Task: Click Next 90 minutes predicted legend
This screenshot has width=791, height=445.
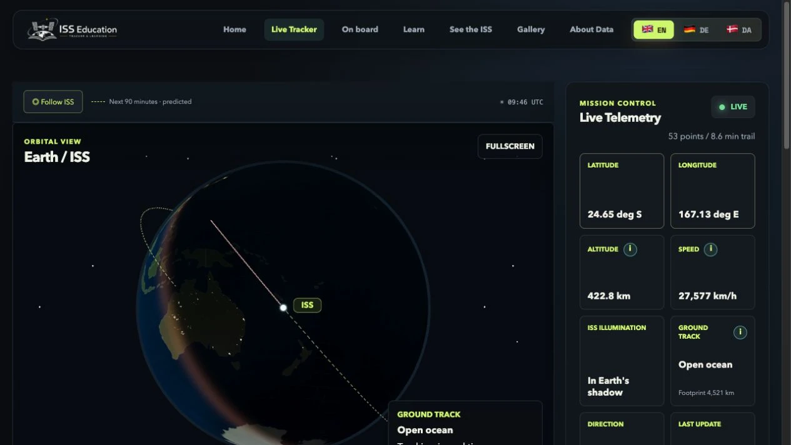Action: [141, 102]
